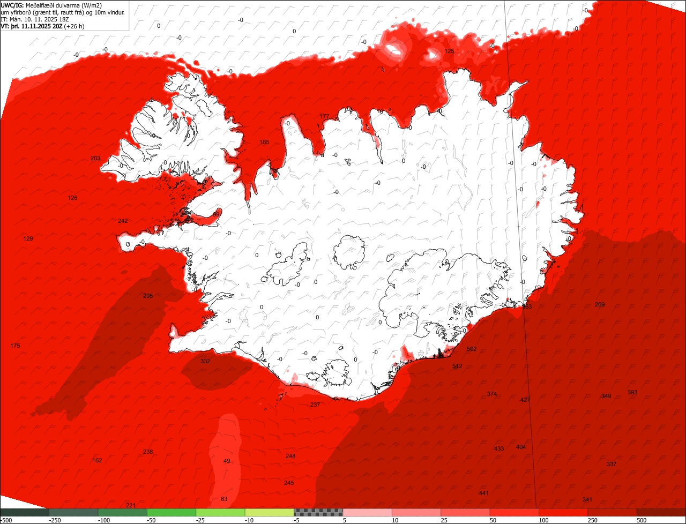Choose the 100 to 250 bright red swatch
The width and height of the screenshot is (686, 524).
pos(563,512)
